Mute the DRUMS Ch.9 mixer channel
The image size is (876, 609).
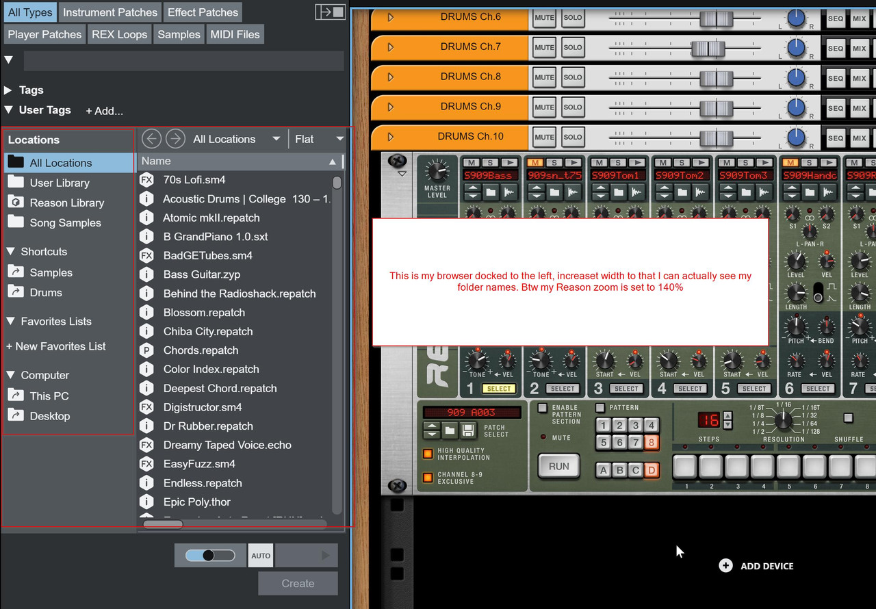tap(545, 107)
